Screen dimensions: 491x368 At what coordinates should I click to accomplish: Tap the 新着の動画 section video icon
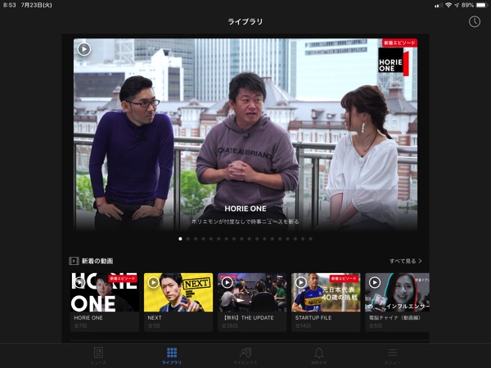click(x=74, y=261)
